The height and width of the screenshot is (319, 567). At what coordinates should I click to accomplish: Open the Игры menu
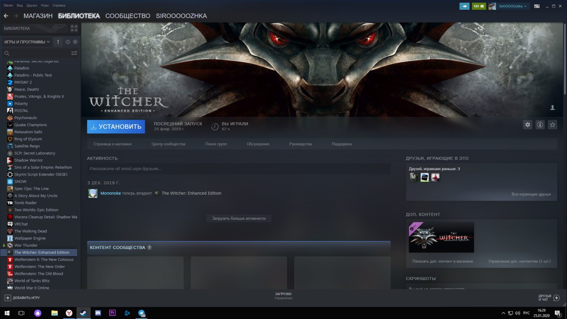coord(45,5)
